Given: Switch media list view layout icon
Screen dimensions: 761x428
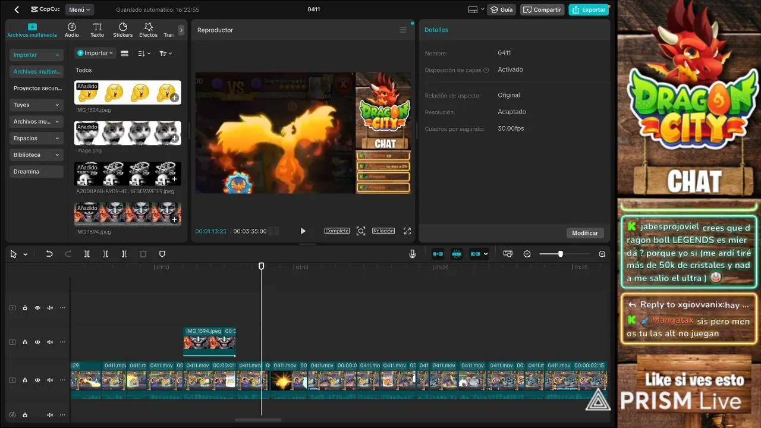Looking at the screenshot, I should 124,53.
